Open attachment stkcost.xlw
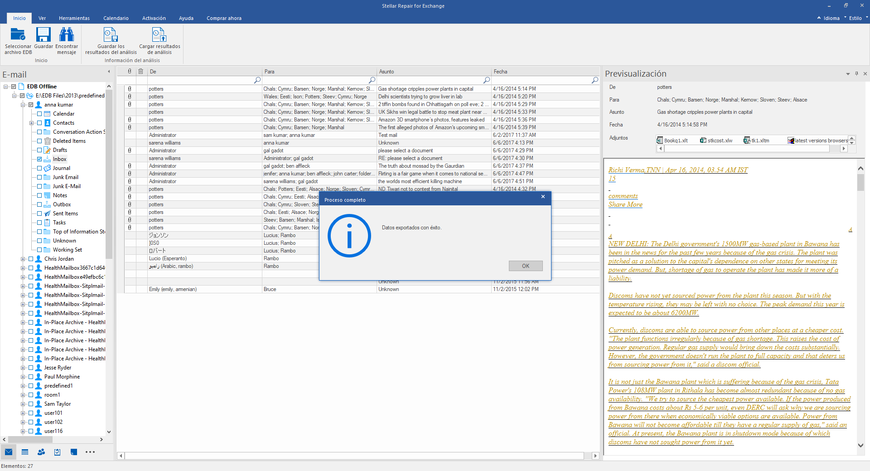The image size is (870, 471). tap(716, 141)
